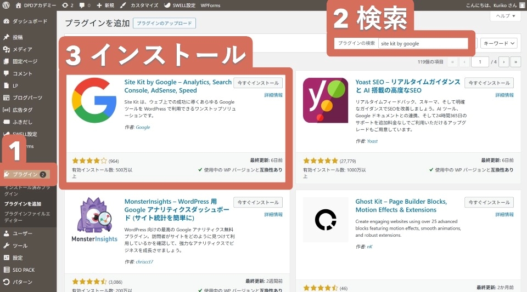
Task: Expand the Help panel tab
Action: (505, 16)
